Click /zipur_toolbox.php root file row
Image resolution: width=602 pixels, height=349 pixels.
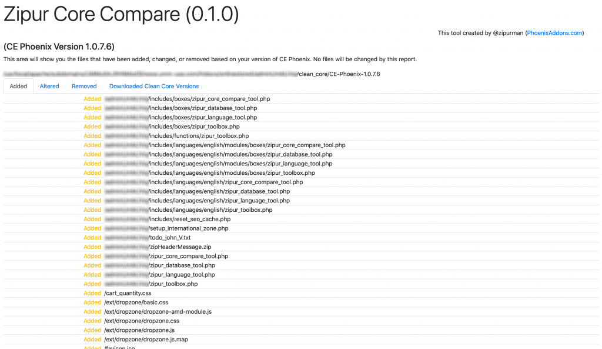301,283
